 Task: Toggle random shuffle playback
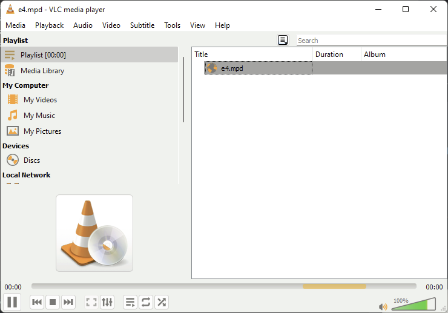(162, 302)
